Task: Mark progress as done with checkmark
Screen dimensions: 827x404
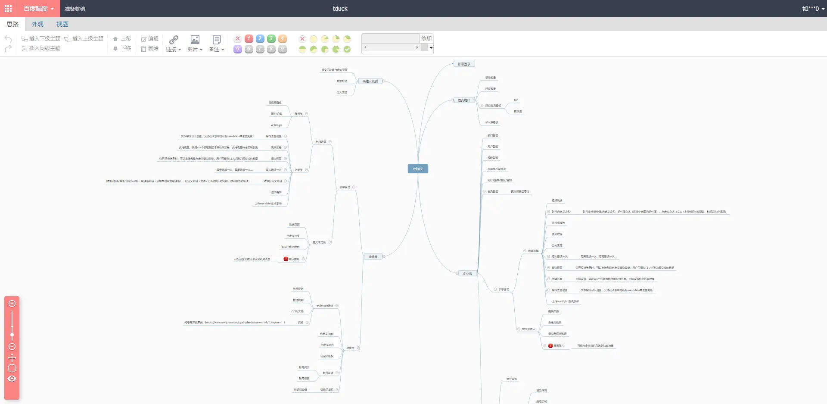Action: pyautogui.click(x=347, y=49)
